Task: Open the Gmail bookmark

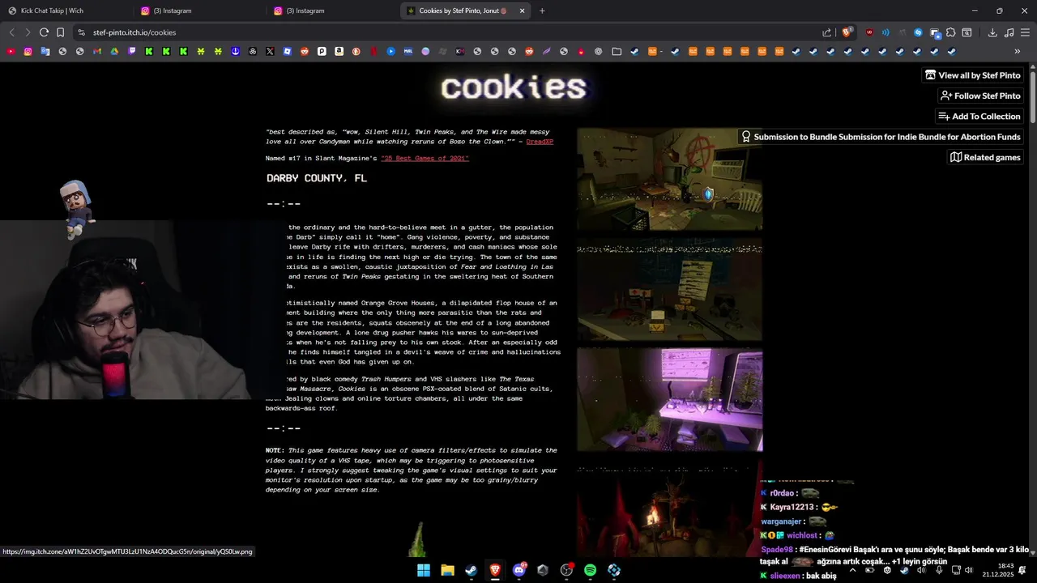Action: pos(97,51)
